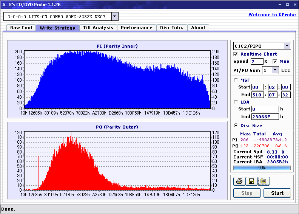
Task: Click the KProbe title bar app icon
Action: click(x=5, y=5)
